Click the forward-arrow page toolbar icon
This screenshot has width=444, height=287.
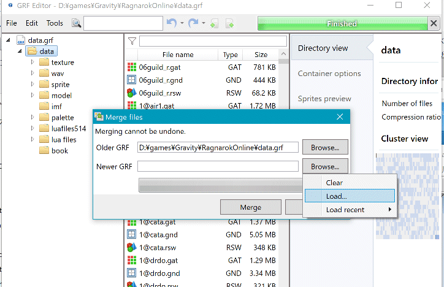[229, 23]
